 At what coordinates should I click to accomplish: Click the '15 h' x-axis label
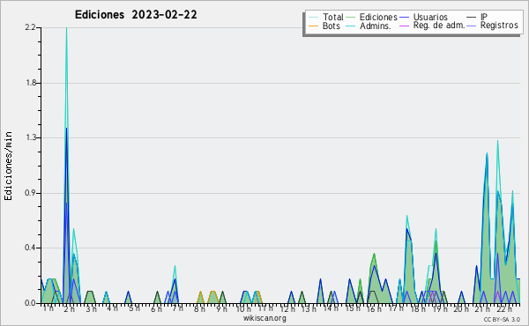pos(353,308)
